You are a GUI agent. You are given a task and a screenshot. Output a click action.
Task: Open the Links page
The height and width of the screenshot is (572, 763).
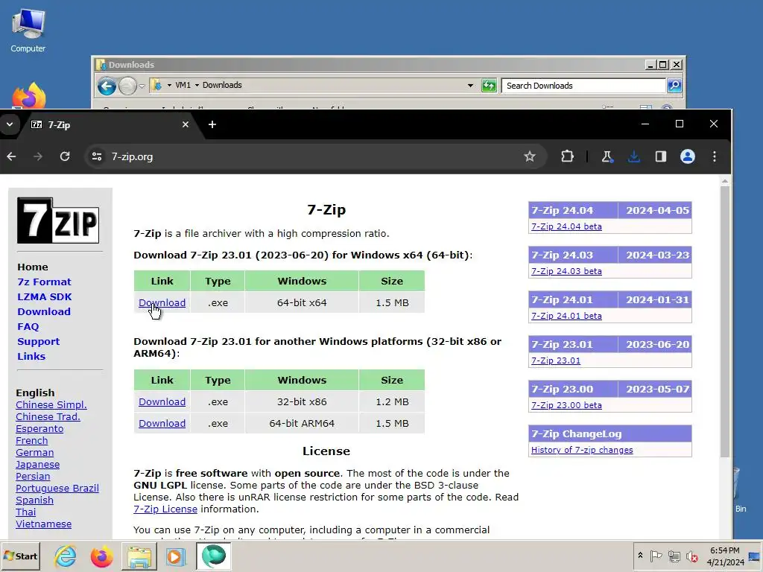31,356
